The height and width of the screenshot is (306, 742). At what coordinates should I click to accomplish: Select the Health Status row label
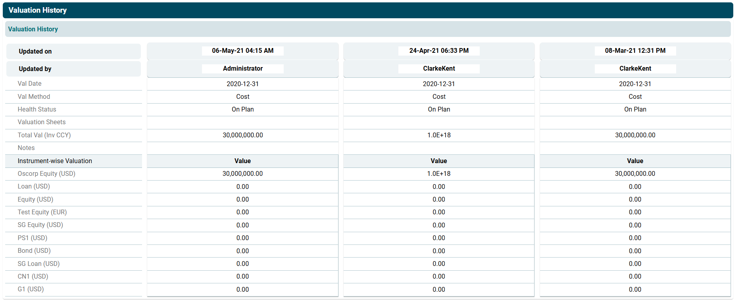pyautogui.click(x=37, y=109)
